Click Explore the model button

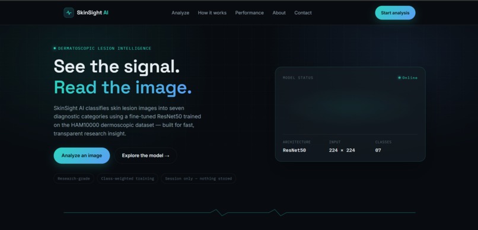(x=145, y=156)
